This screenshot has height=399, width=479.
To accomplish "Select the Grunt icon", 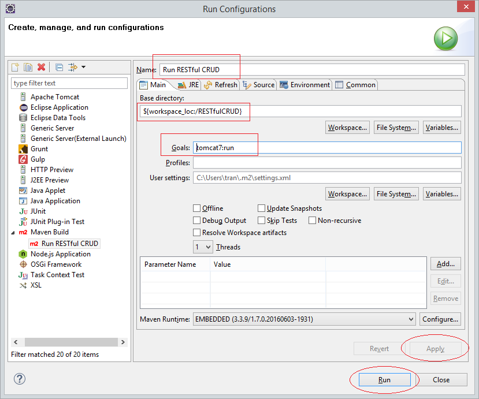I will coord(23,149).
